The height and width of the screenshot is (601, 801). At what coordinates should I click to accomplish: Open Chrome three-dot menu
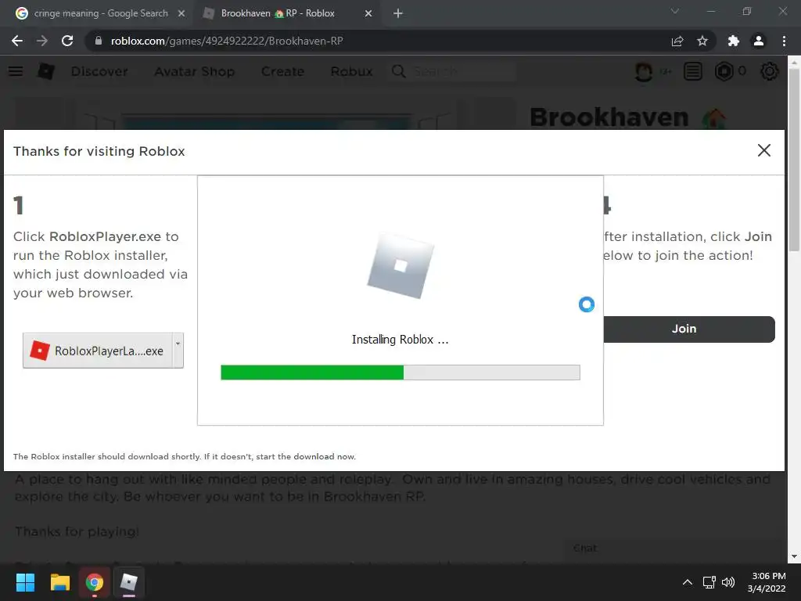pos(784,41)
